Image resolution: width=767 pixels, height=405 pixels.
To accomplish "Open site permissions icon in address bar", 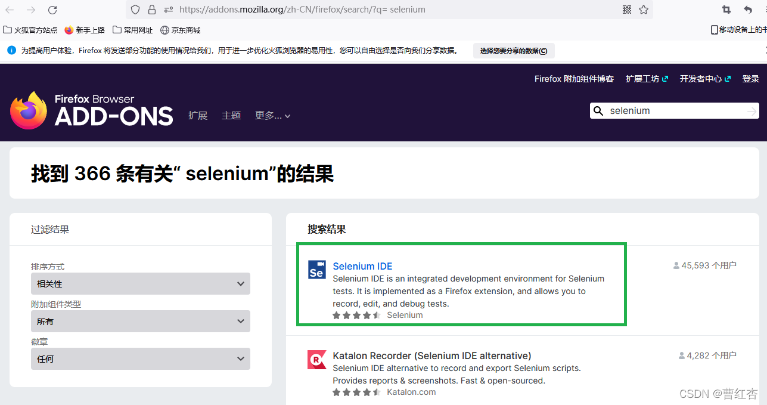I will tap(169, 10).
